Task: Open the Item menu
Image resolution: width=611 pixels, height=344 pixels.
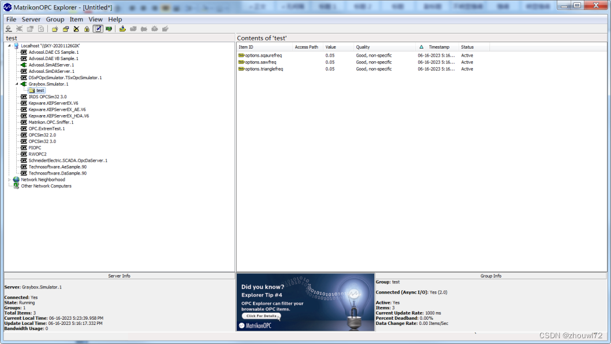Action: [x=76, y=19]
